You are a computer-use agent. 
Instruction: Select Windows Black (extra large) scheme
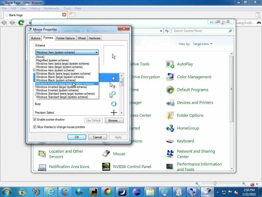click(67, 74)
